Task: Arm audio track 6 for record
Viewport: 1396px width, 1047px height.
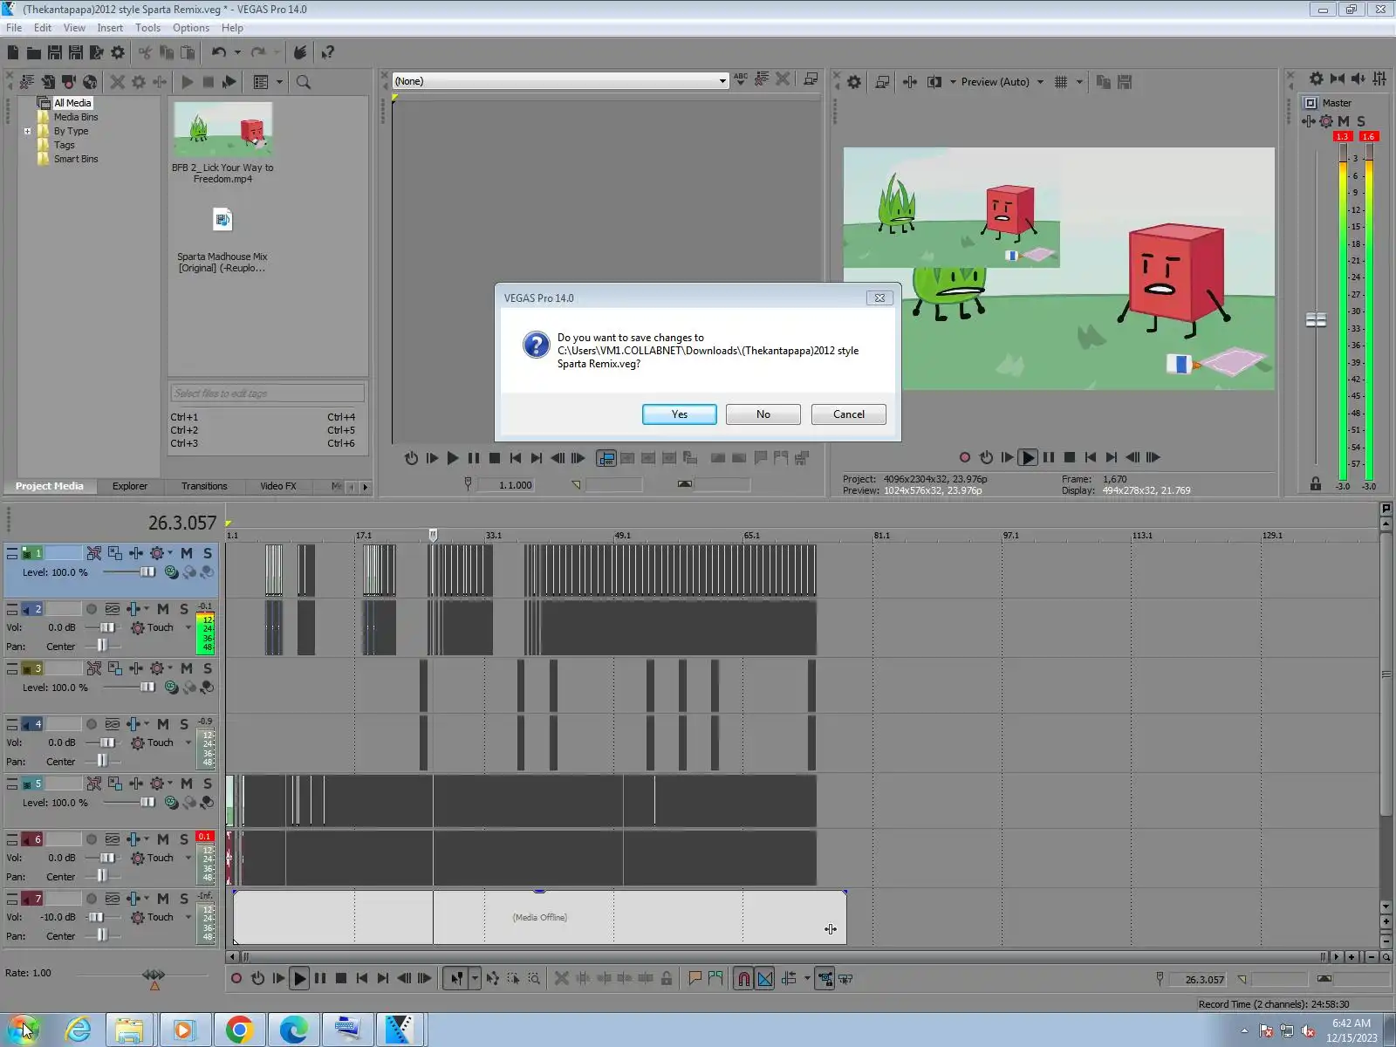Action: pos(91,839)
